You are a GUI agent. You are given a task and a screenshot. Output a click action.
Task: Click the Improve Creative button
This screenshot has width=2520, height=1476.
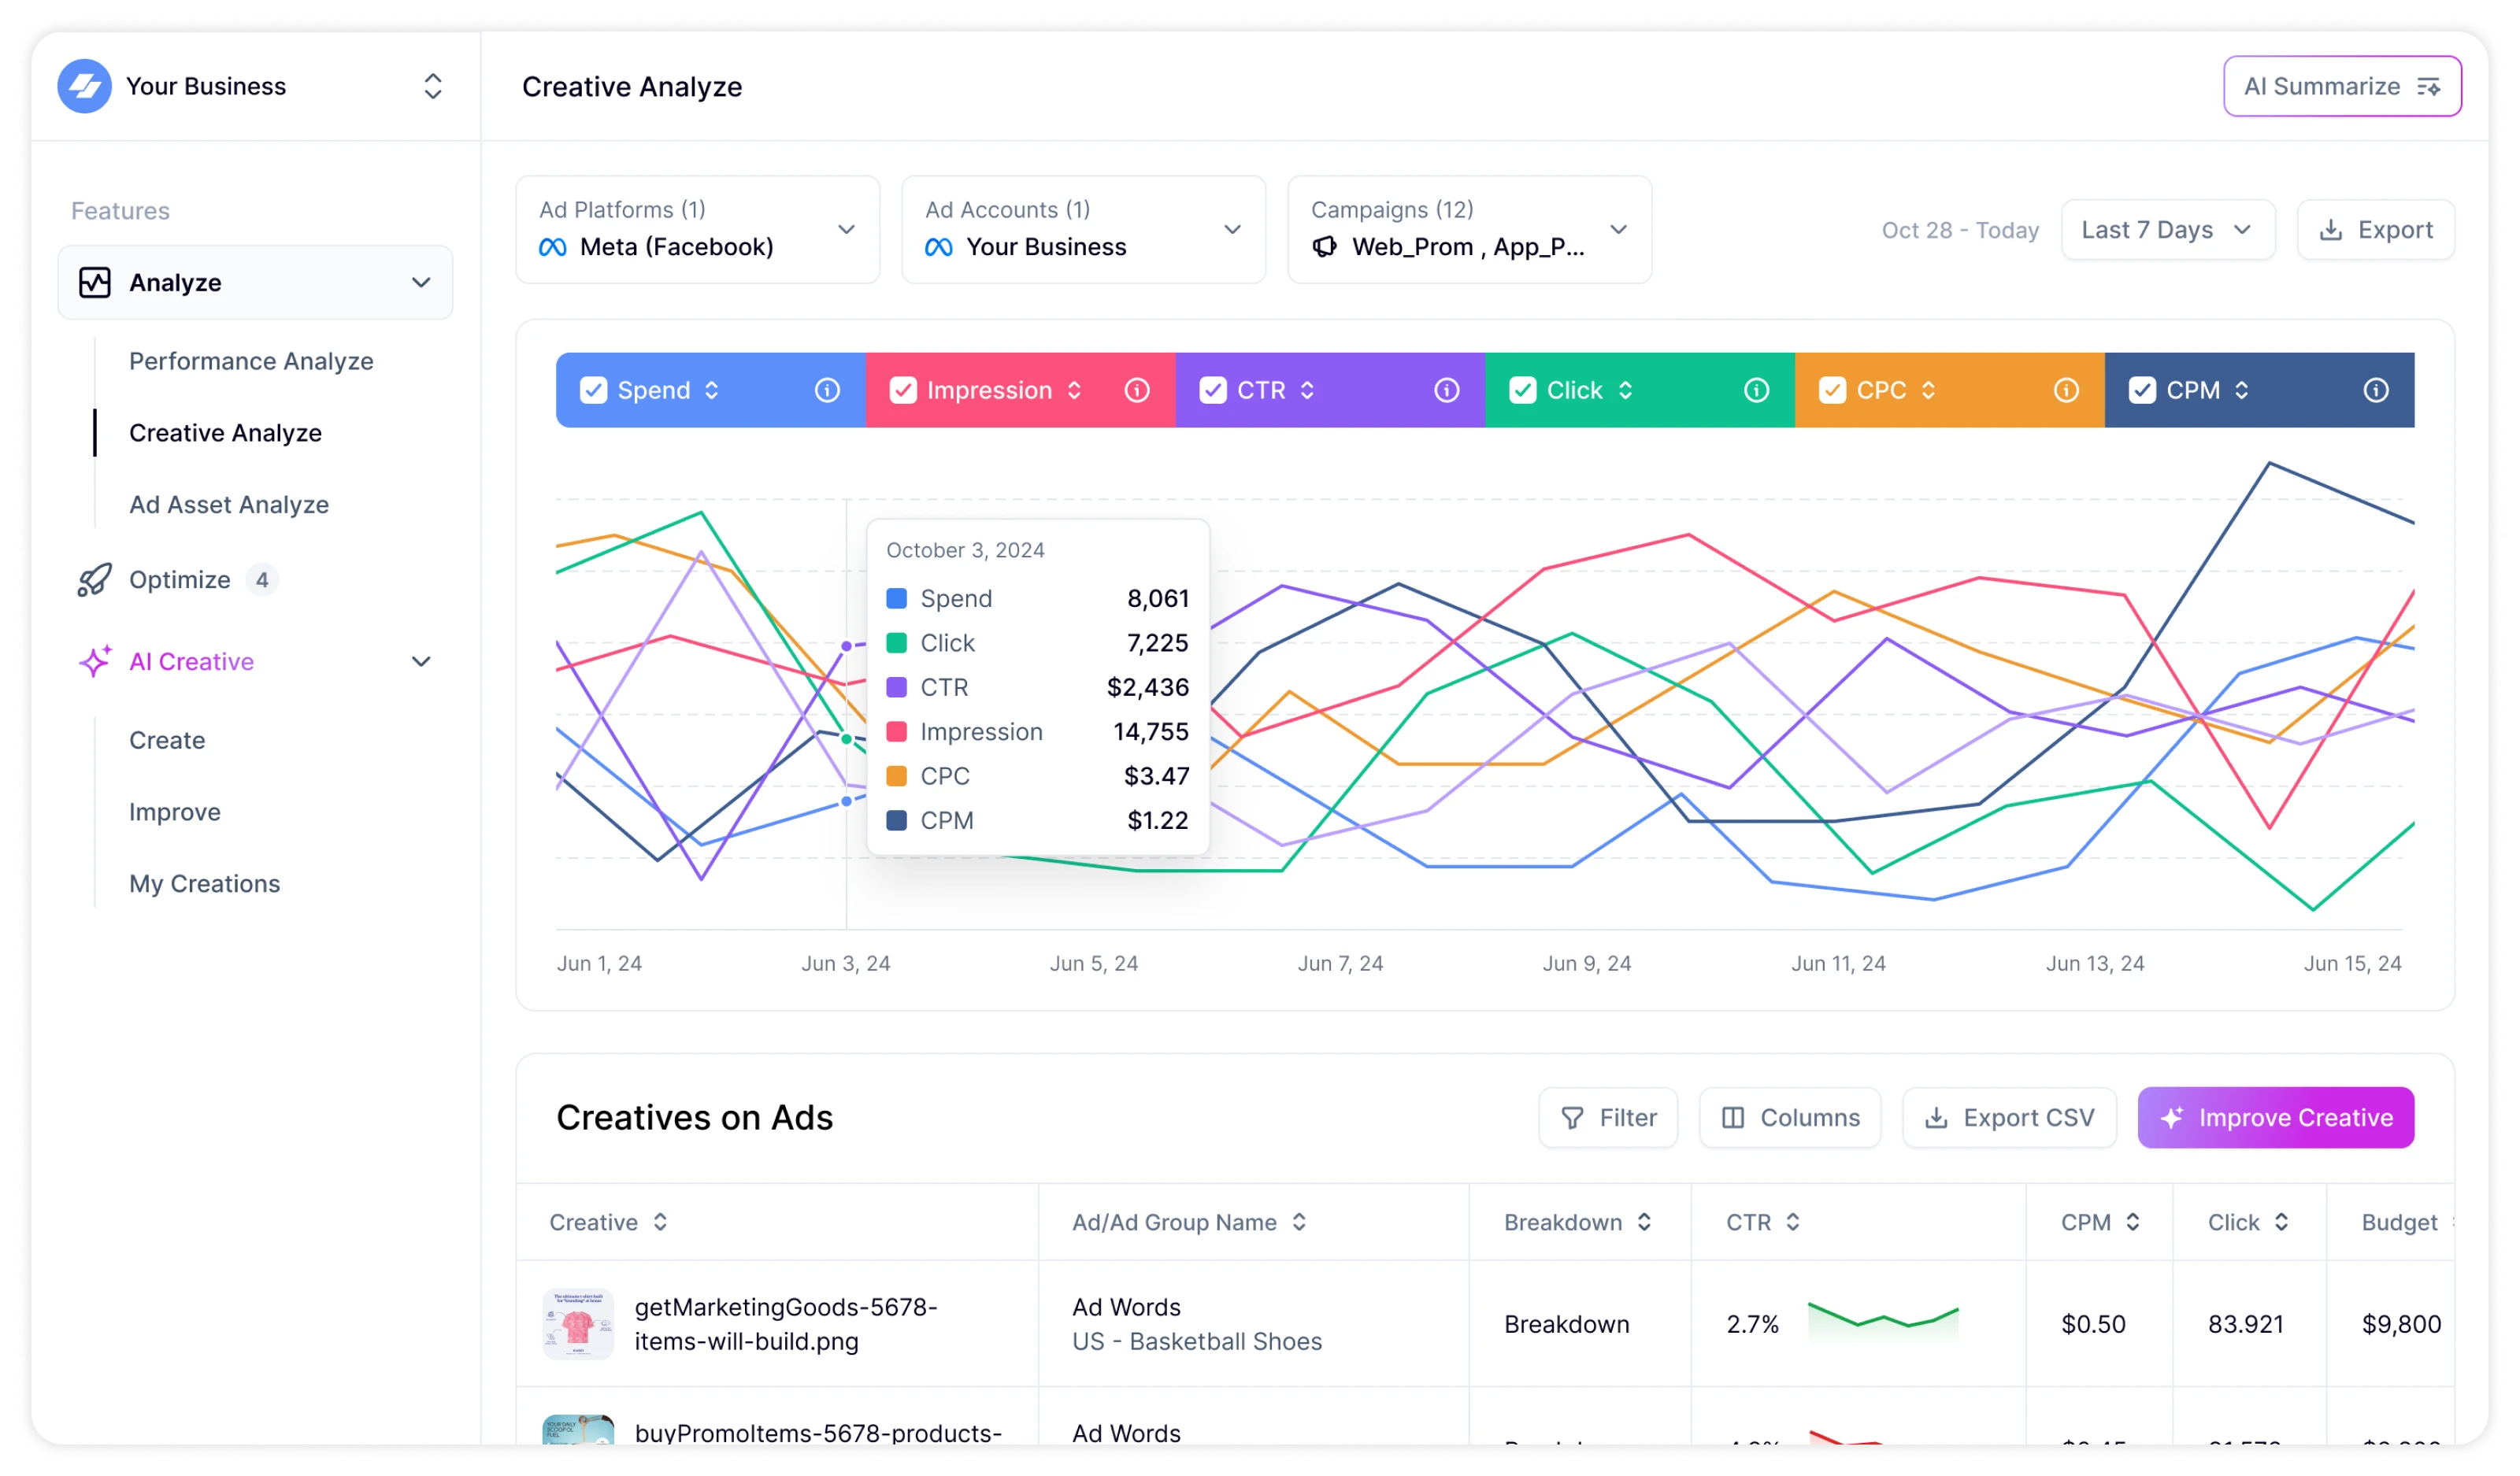coord(2275,1117)
